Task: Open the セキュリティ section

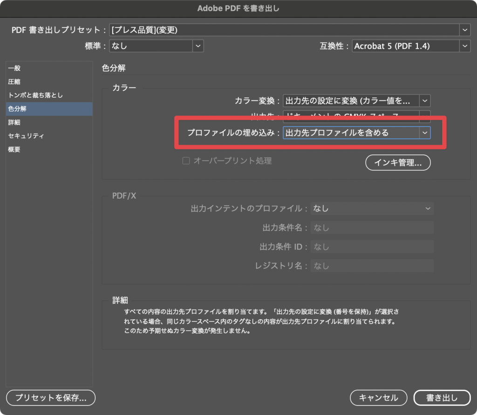Action: point(26,136)
